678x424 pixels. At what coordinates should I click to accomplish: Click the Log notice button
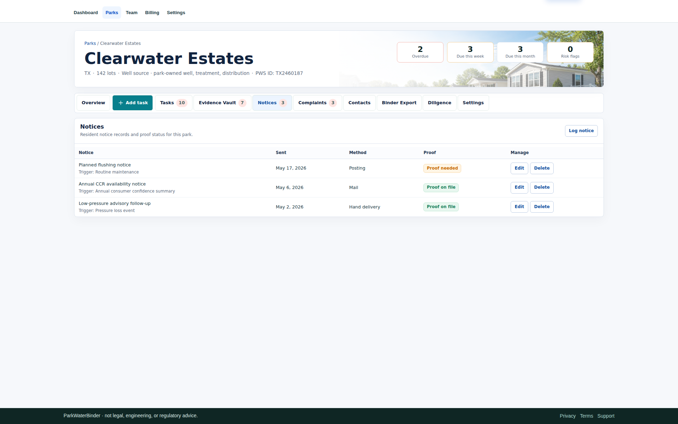581,131
